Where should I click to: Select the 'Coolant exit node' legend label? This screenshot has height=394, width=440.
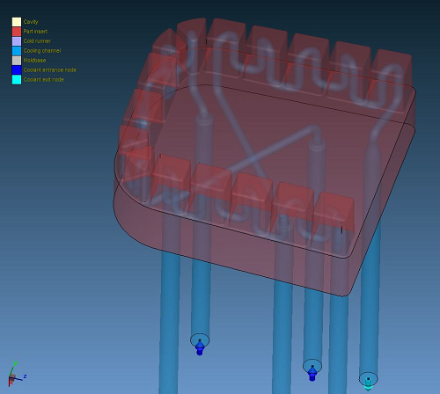point(43,80)
